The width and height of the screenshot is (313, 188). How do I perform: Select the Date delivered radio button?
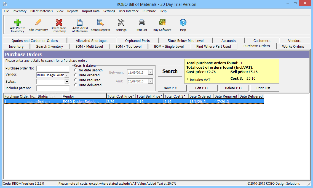[x=76, y=85]
